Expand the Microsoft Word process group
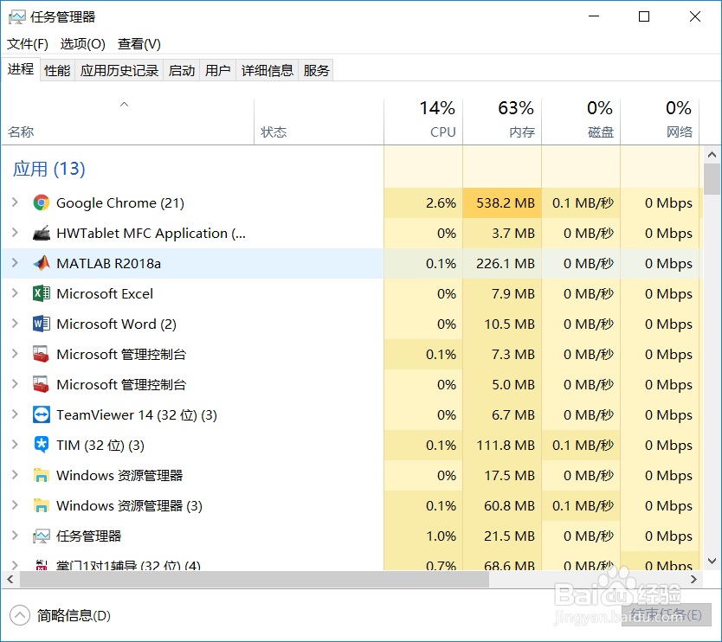722x642 pixels. (x=15, y=324)
